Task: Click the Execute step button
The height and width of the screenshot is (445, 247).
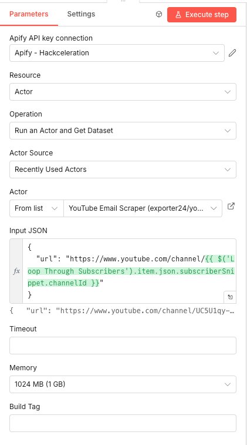Action: (202, 15)
